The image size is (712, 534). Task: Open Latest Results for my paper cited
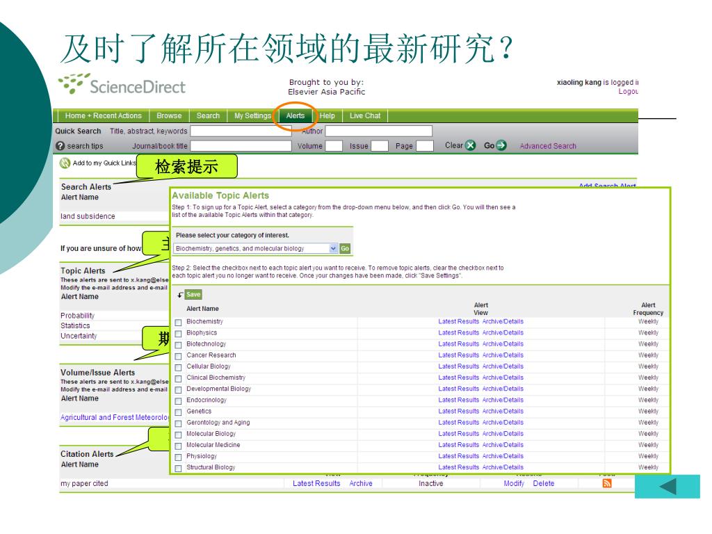316,484
